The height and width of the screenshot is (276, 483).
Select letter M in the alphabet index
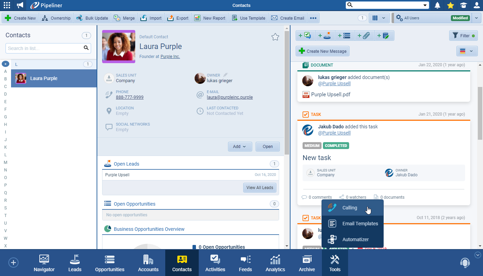point(6,162)
